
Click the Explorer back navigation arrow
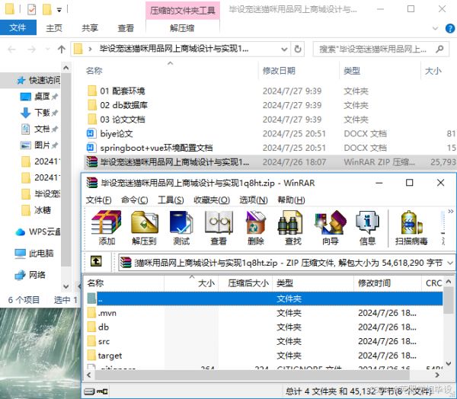point(11,49)
